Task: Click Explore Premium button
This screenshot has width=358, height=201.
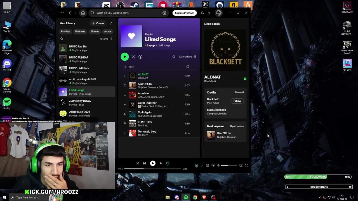Action: [x=185, y=13]
